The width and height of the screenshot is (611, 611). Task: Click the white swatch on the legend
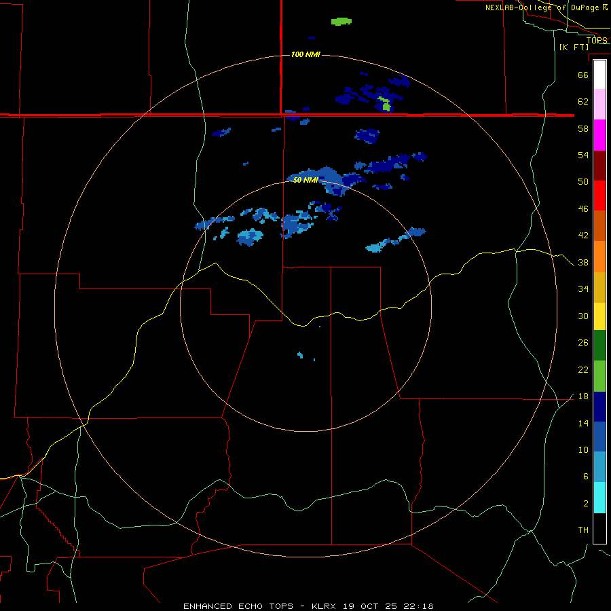tap(599, 75)
